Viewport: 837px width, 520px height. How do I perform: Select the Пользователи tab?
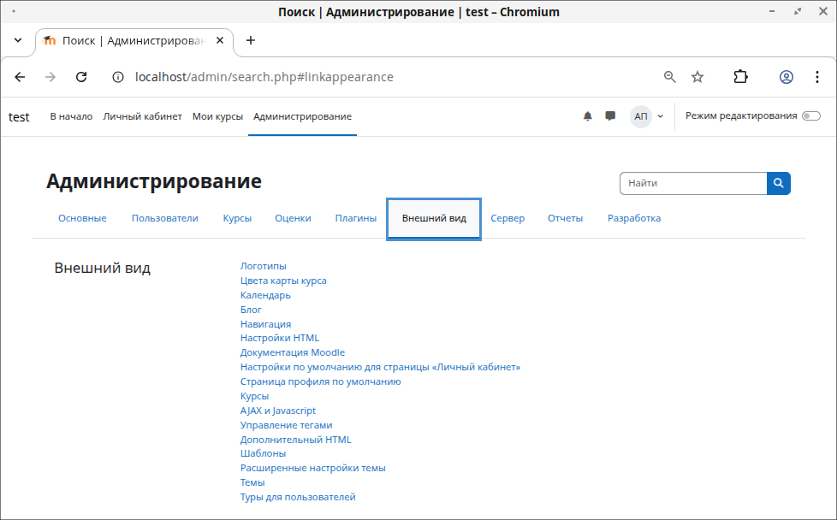(164, 218)
